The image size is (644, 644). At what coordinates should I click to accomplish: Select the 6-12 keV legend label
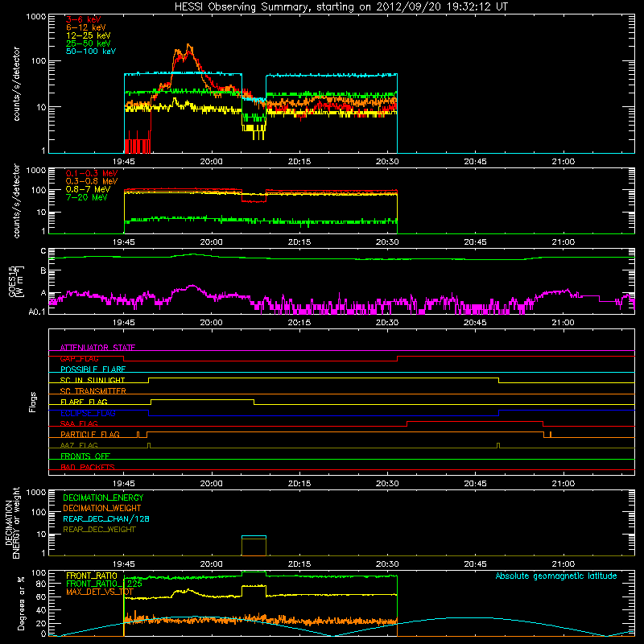pos(86,27)
